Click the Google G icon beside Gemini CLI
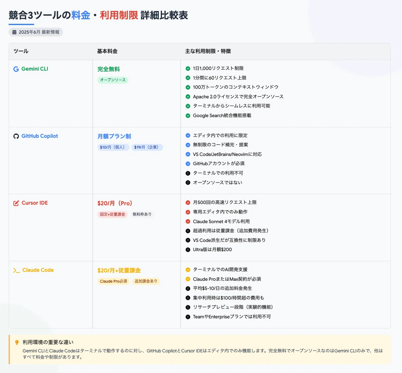402x373 pixels. (x=16, y=69)
